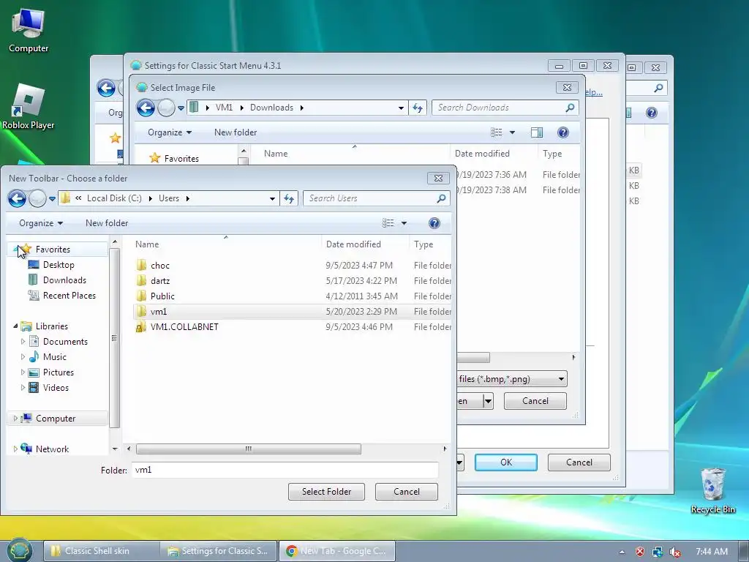This screenshot has height=562, width=749.
Task: Open the Computer desktop icon
Action: point(29,31)
